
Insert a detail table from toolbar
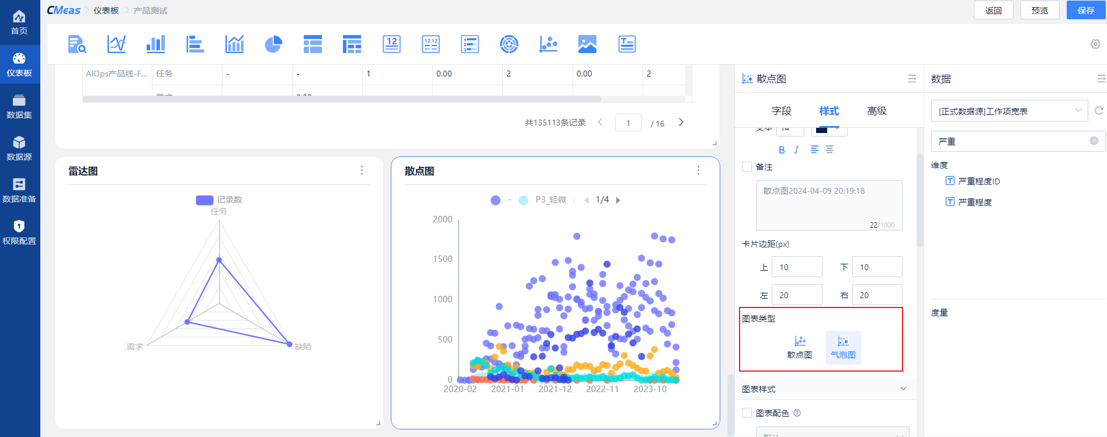pos(313,44)
